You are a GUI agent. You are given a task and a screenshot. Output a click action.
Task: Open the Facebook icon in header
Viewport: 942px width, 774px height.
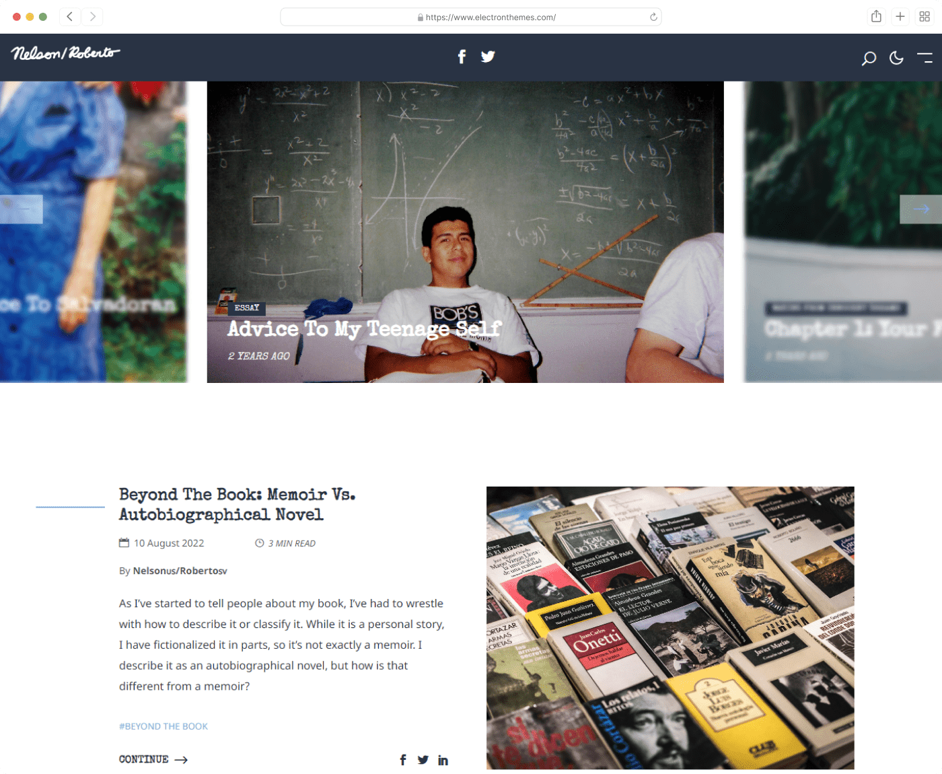pos(462,57)
